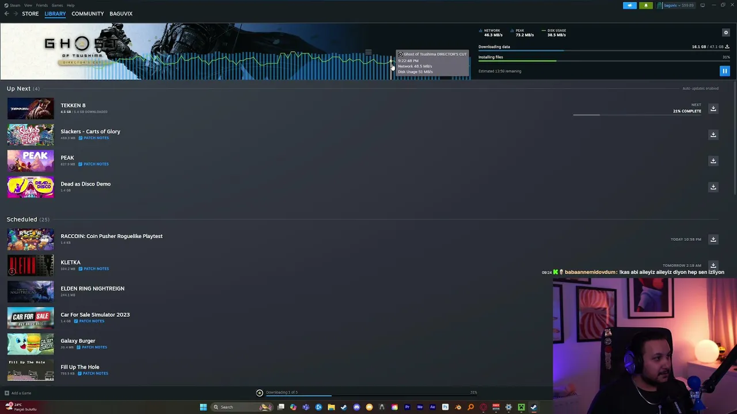Screen dimensions: 737x414
Task: Click the Ghost of Tsushima banner logo
Action: (81, 50)
